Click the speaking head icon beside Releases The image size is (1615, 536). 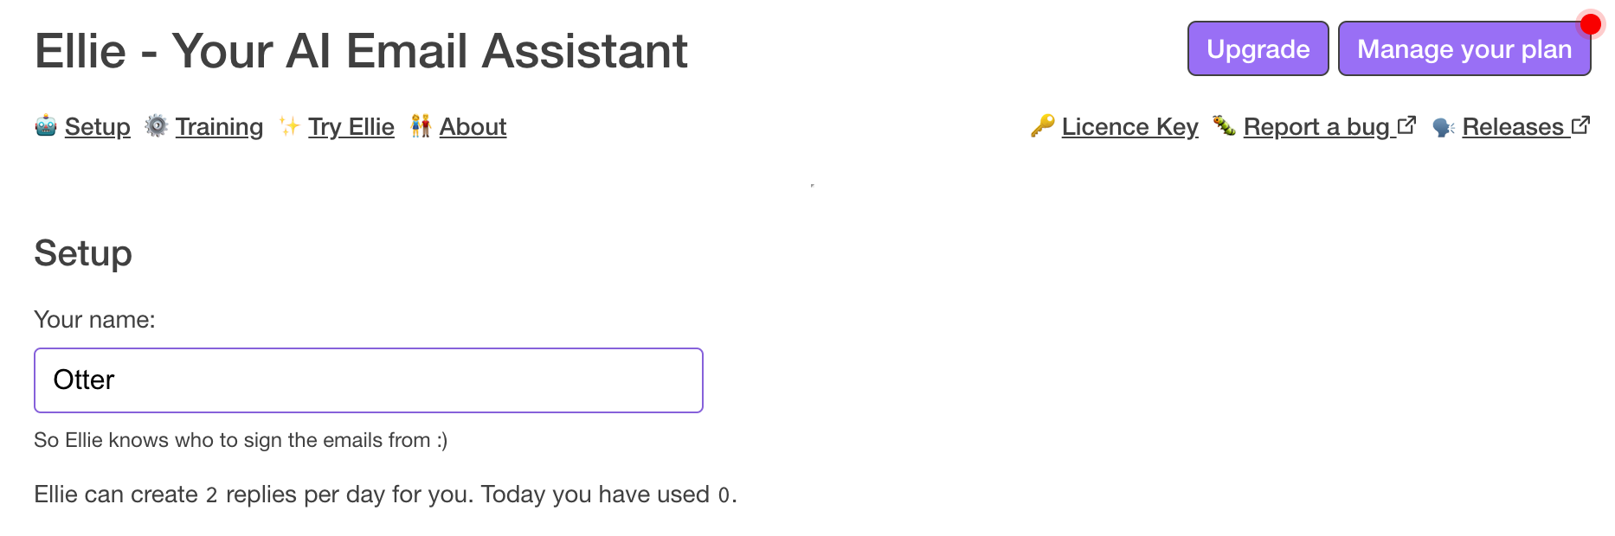[1444, 127]
